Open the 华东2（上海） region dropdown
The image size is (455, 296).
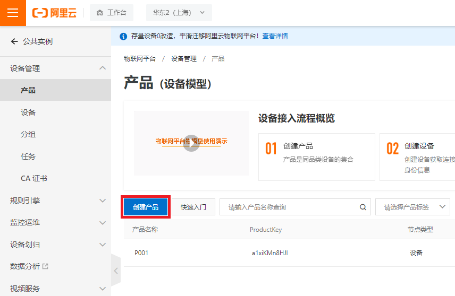click(179, 13)
